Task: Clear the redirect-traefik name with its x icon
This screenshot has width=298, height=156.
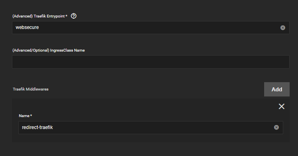Action: (x=276, y=127)
